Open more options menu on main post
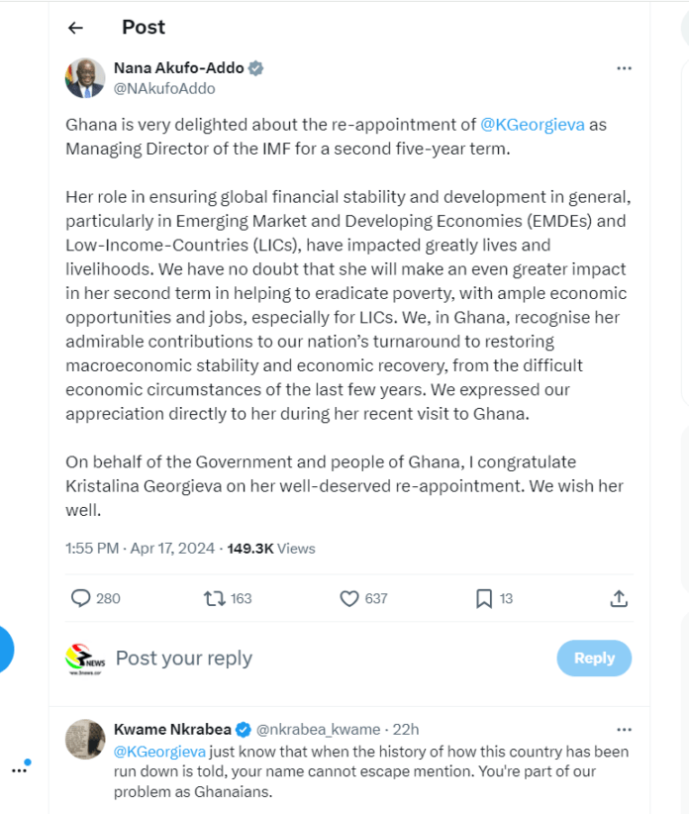689x814 pixels. [624, 68]
